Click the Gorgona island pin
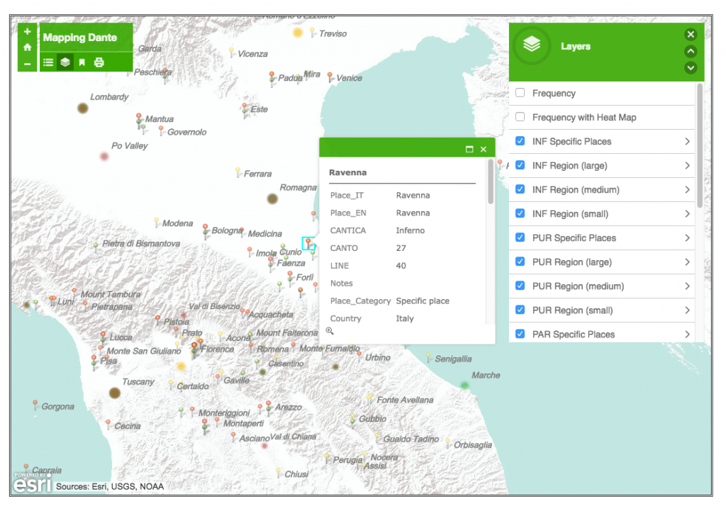 point(35,405)
